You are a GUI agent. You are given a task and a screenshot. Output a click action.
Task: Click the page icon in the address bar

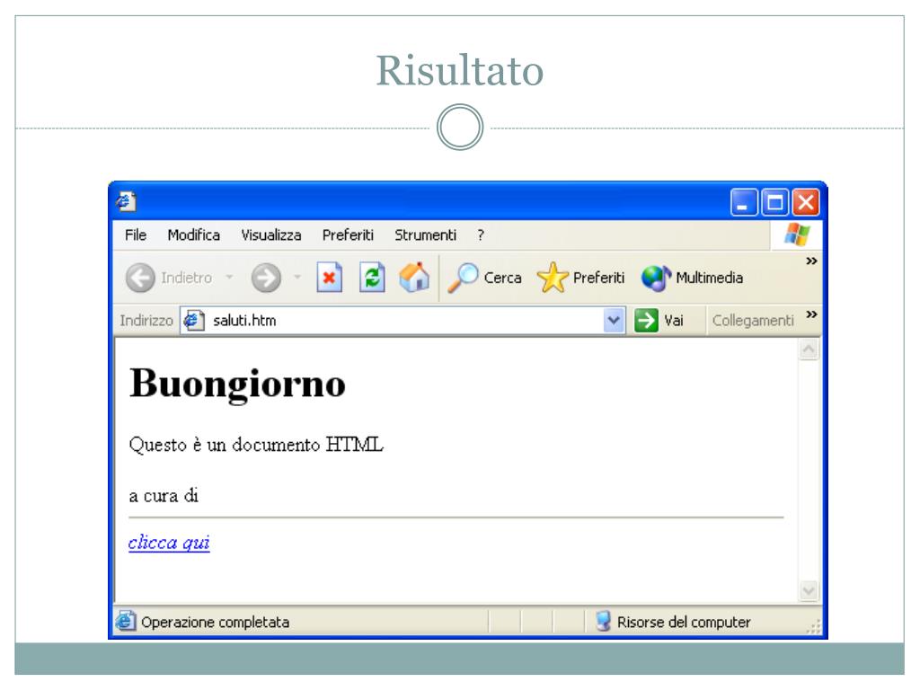(x=194, y=321)
